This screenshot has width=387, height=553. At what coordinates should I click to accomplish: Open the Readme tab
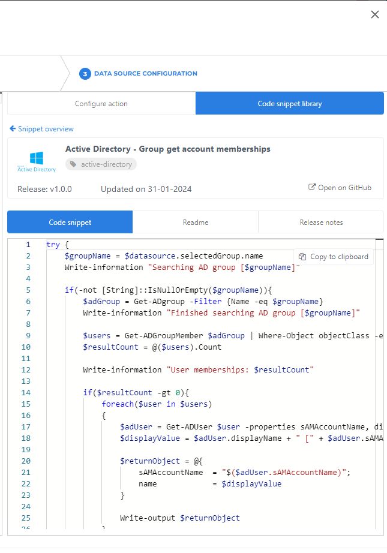pyautogui.click(x=196, y=222)
